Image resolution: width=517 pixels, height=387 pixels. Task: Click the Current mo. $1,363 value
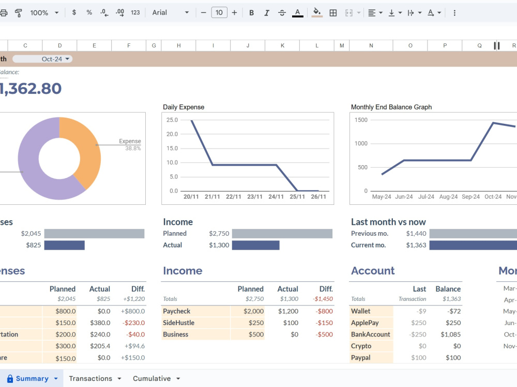(416, 245)
